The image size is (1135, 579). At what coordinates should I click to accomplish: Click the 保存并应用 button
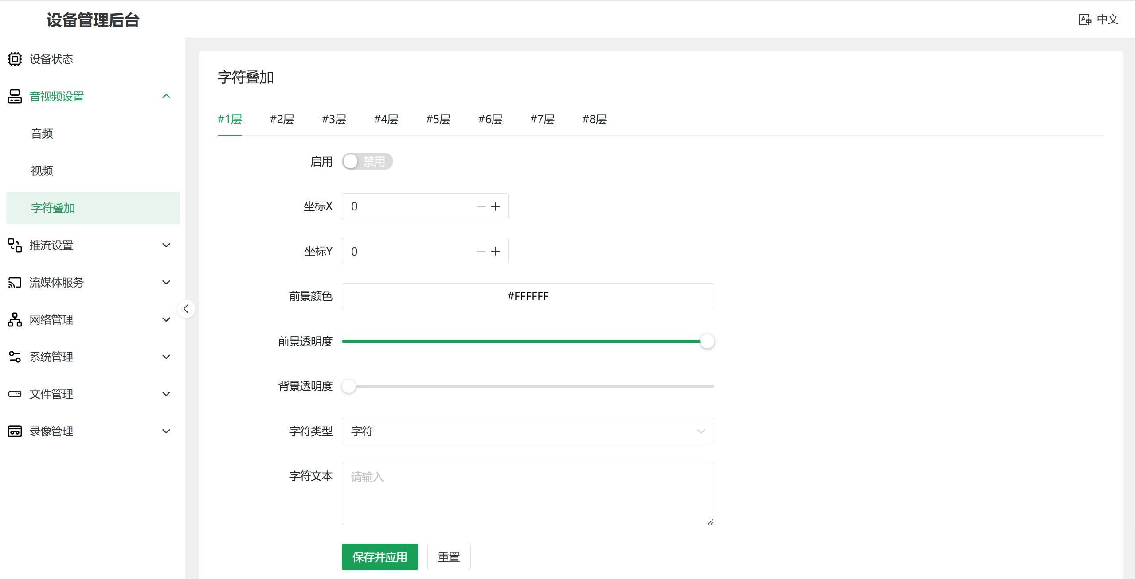[380, 557]
